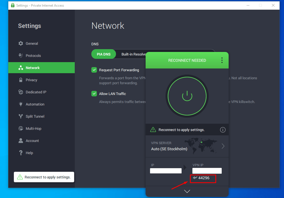Screen dimensions: 284x198
Task: Click the Network page heading
Action: point(108,26)
